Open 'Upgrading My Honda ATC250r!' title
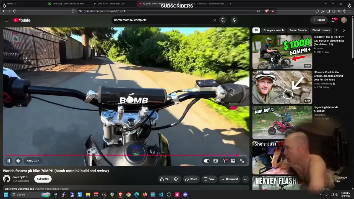This screenshot has height=199, width=354. [x=326, y=109]
